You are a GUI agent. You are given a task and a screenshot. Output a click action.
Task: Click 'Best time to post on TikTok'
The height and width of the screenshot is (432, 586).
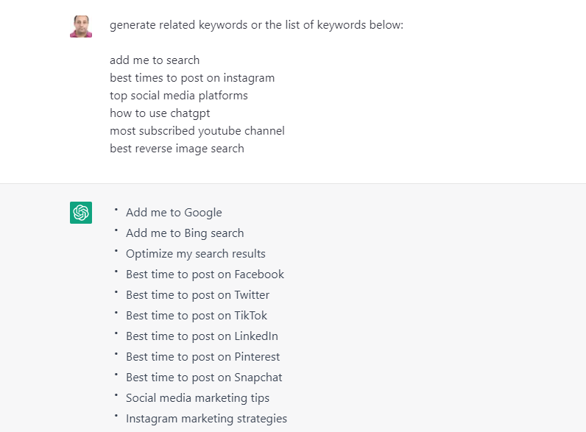(x=197, y=316)
